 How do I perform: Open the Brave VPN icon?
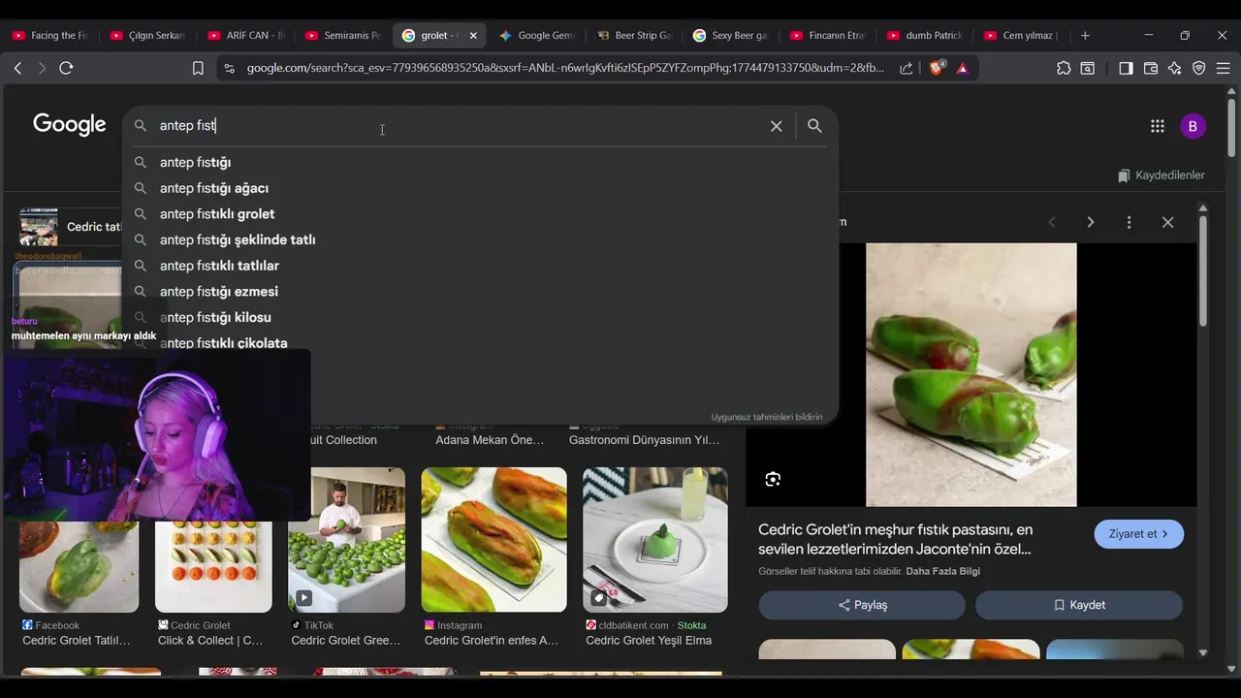point(1199,68)
